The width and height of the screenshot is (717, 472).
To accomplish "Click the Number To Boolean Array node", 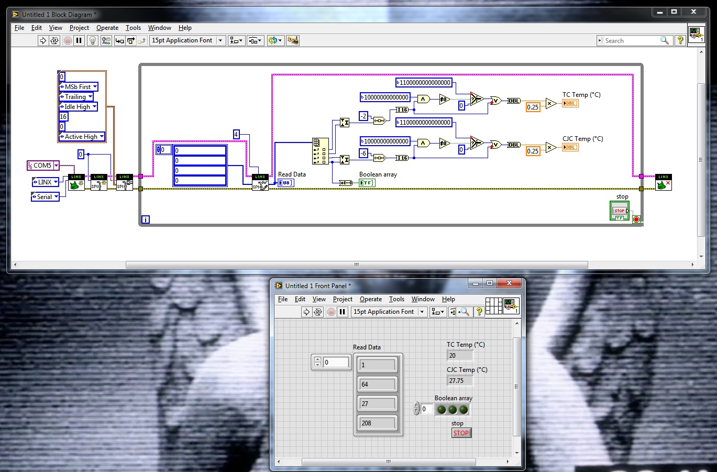I will pos(346,183).
